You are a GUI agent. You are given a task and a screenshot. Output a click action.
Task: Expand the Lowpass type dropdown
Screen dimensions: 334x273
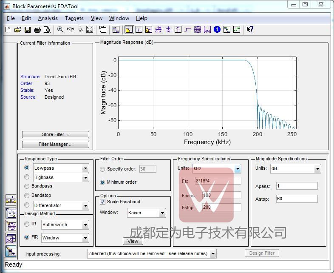(86, 168)
